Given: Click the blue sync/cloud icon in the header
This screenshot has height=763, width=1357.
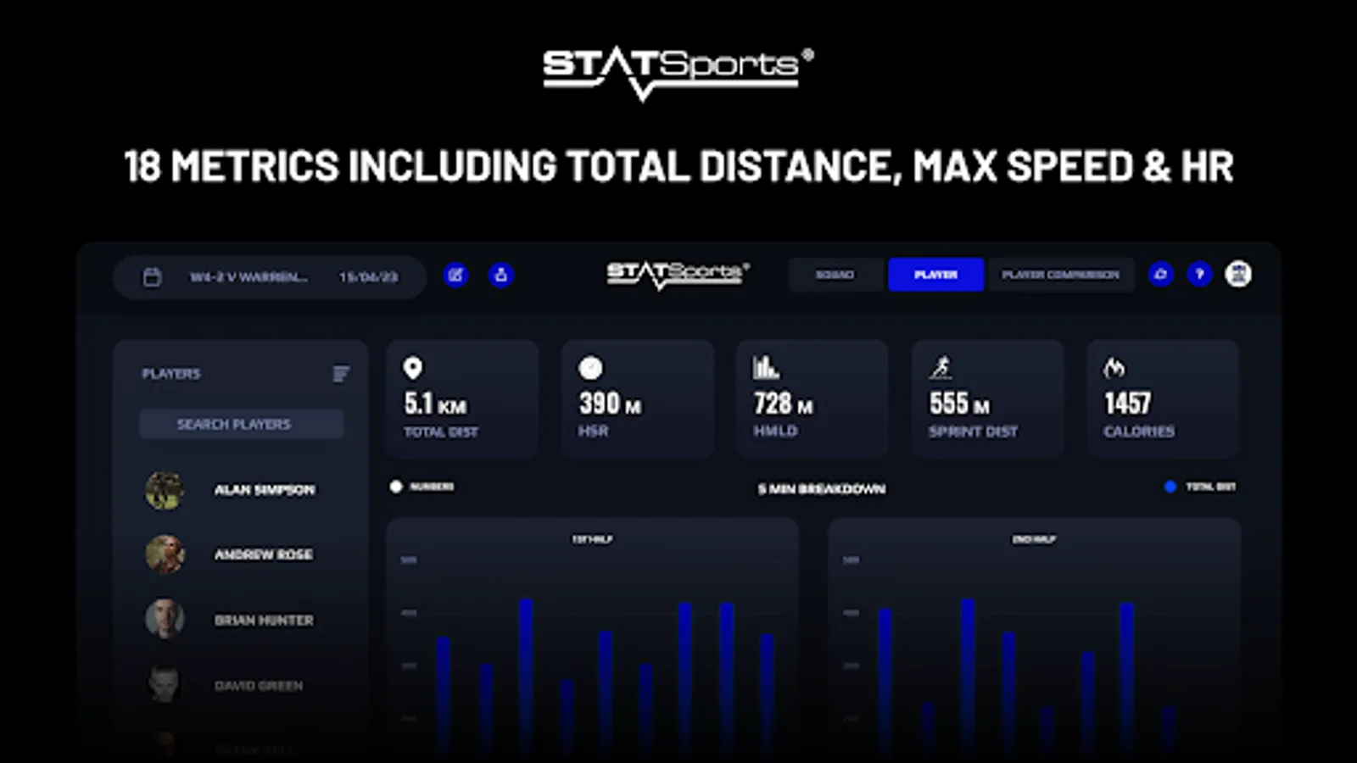Looking at the screenshot, I should 1160,274.
